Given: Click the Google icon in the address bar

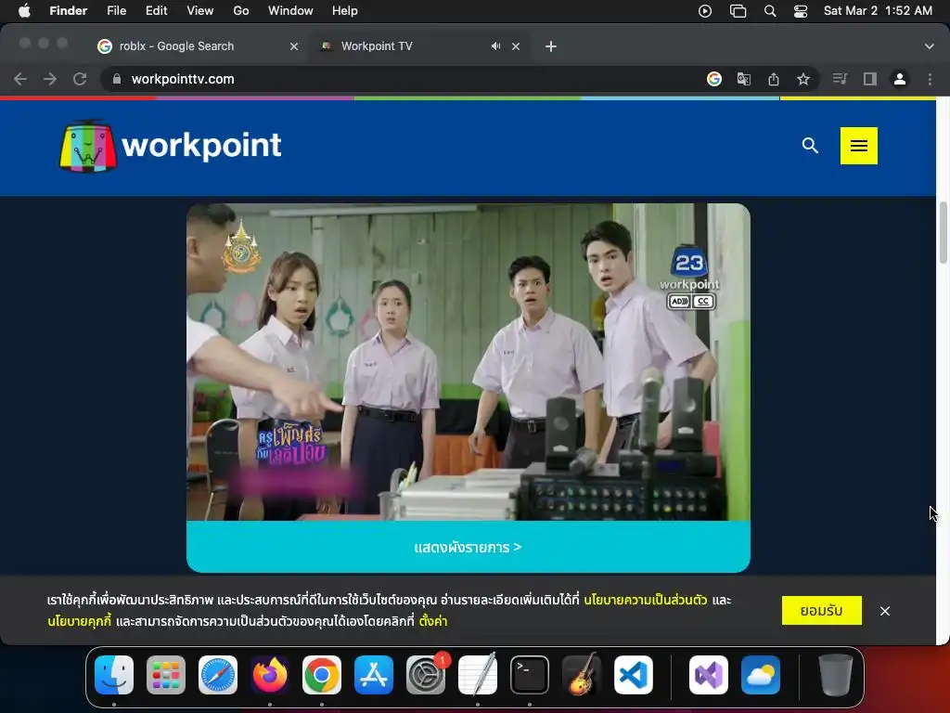Looking at the screenshot, I should click(x=714, y=79).
